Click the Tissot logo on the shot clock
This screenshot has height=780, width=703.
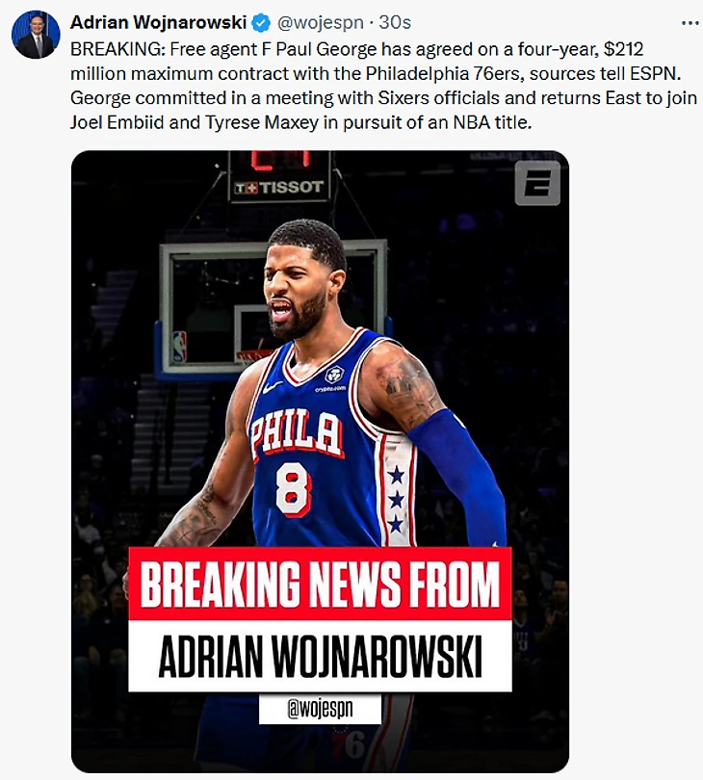click(x=279, y=188)
